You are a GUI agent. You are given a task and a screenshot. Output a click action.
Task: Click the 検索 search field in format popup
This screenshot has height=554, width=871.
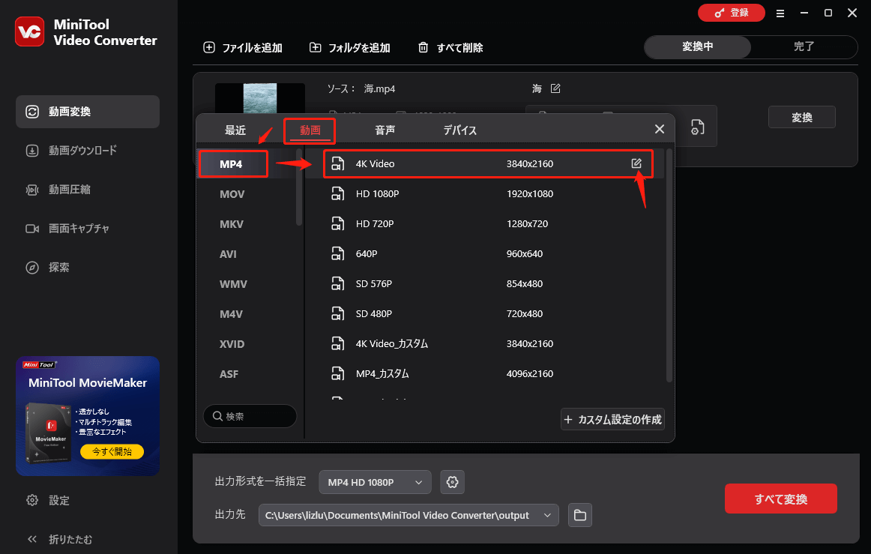tap(250, 416)
